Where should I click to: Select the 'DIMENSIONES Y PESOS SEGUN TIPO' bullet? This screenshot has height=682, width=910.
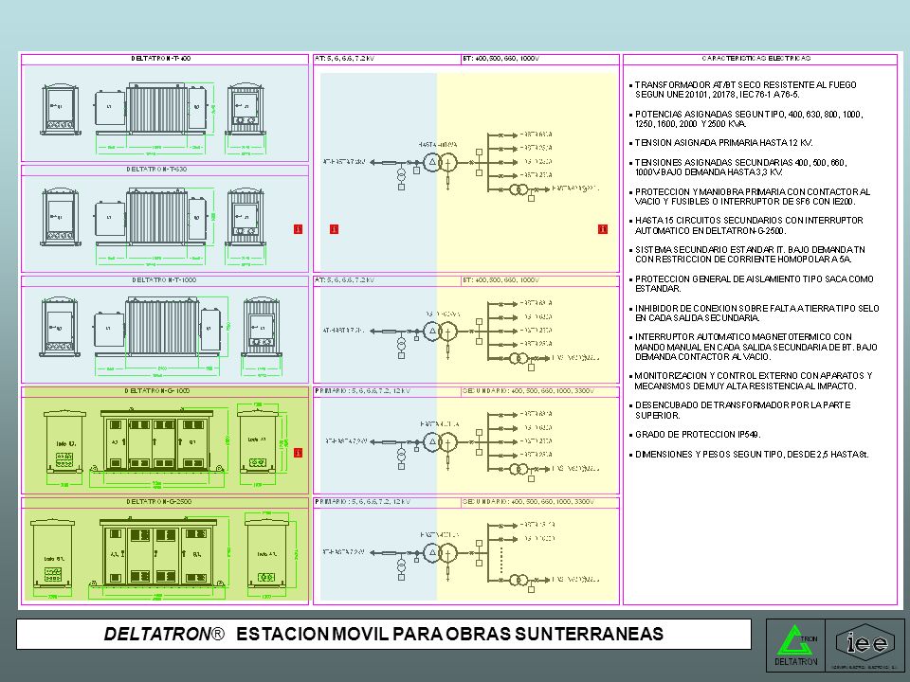point(750,454)
